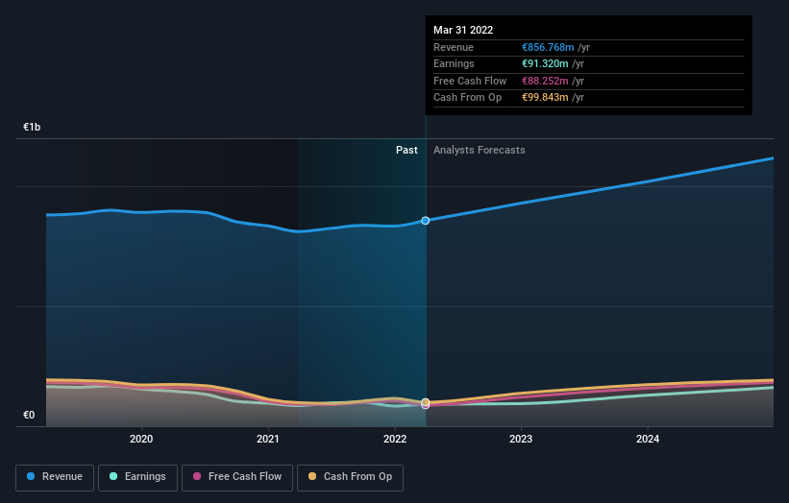This screenshot has width=789, height=503.
Task: Click the blue Revenue data point marker
Action: 426,221
